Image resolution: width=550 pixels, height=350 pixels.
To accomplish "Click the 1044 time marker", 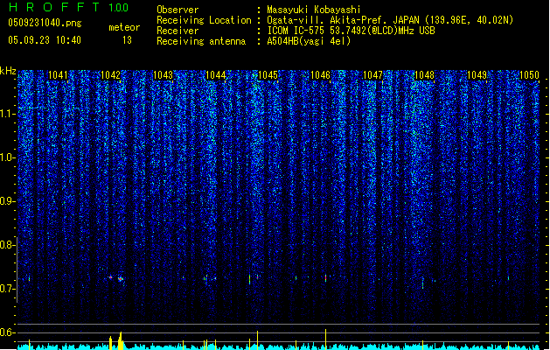I will [x=215, y=75].
